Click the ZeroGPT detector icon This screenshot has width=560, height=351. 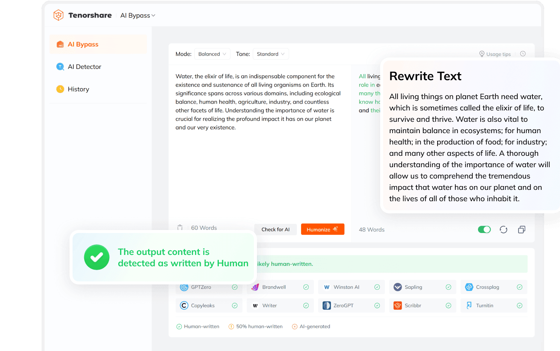tap(327, 306)
